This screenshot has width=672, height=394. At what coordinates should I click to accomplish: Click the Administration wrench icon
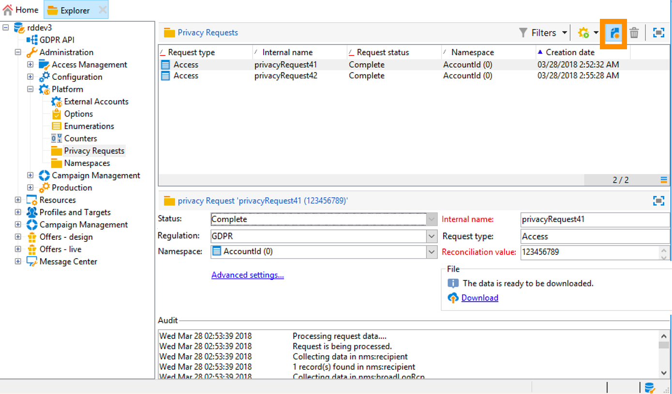[32, 52]
